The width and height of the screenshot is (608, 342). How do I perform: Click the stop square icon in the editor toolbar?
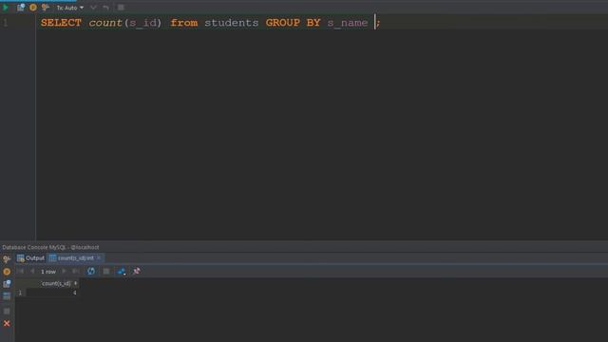(x=121, y=8)
